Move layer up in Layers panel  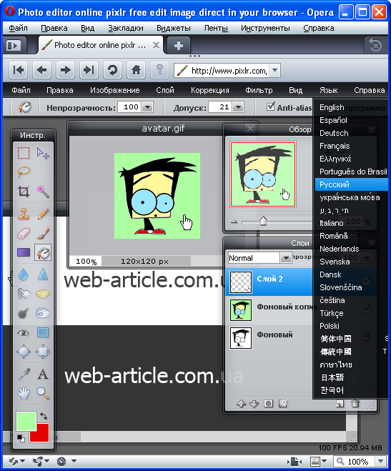[x=241, y=404]
